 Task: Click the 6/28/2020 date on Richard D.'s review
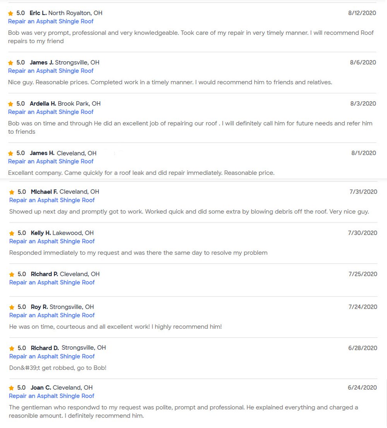(363, 348)
